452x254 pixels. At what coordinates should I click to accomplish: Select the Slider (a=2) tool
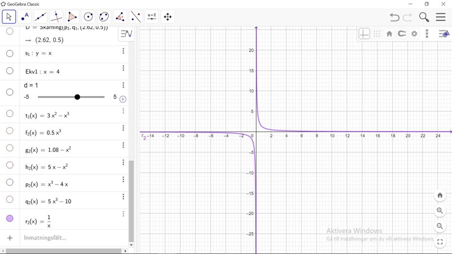pos(152,17)
